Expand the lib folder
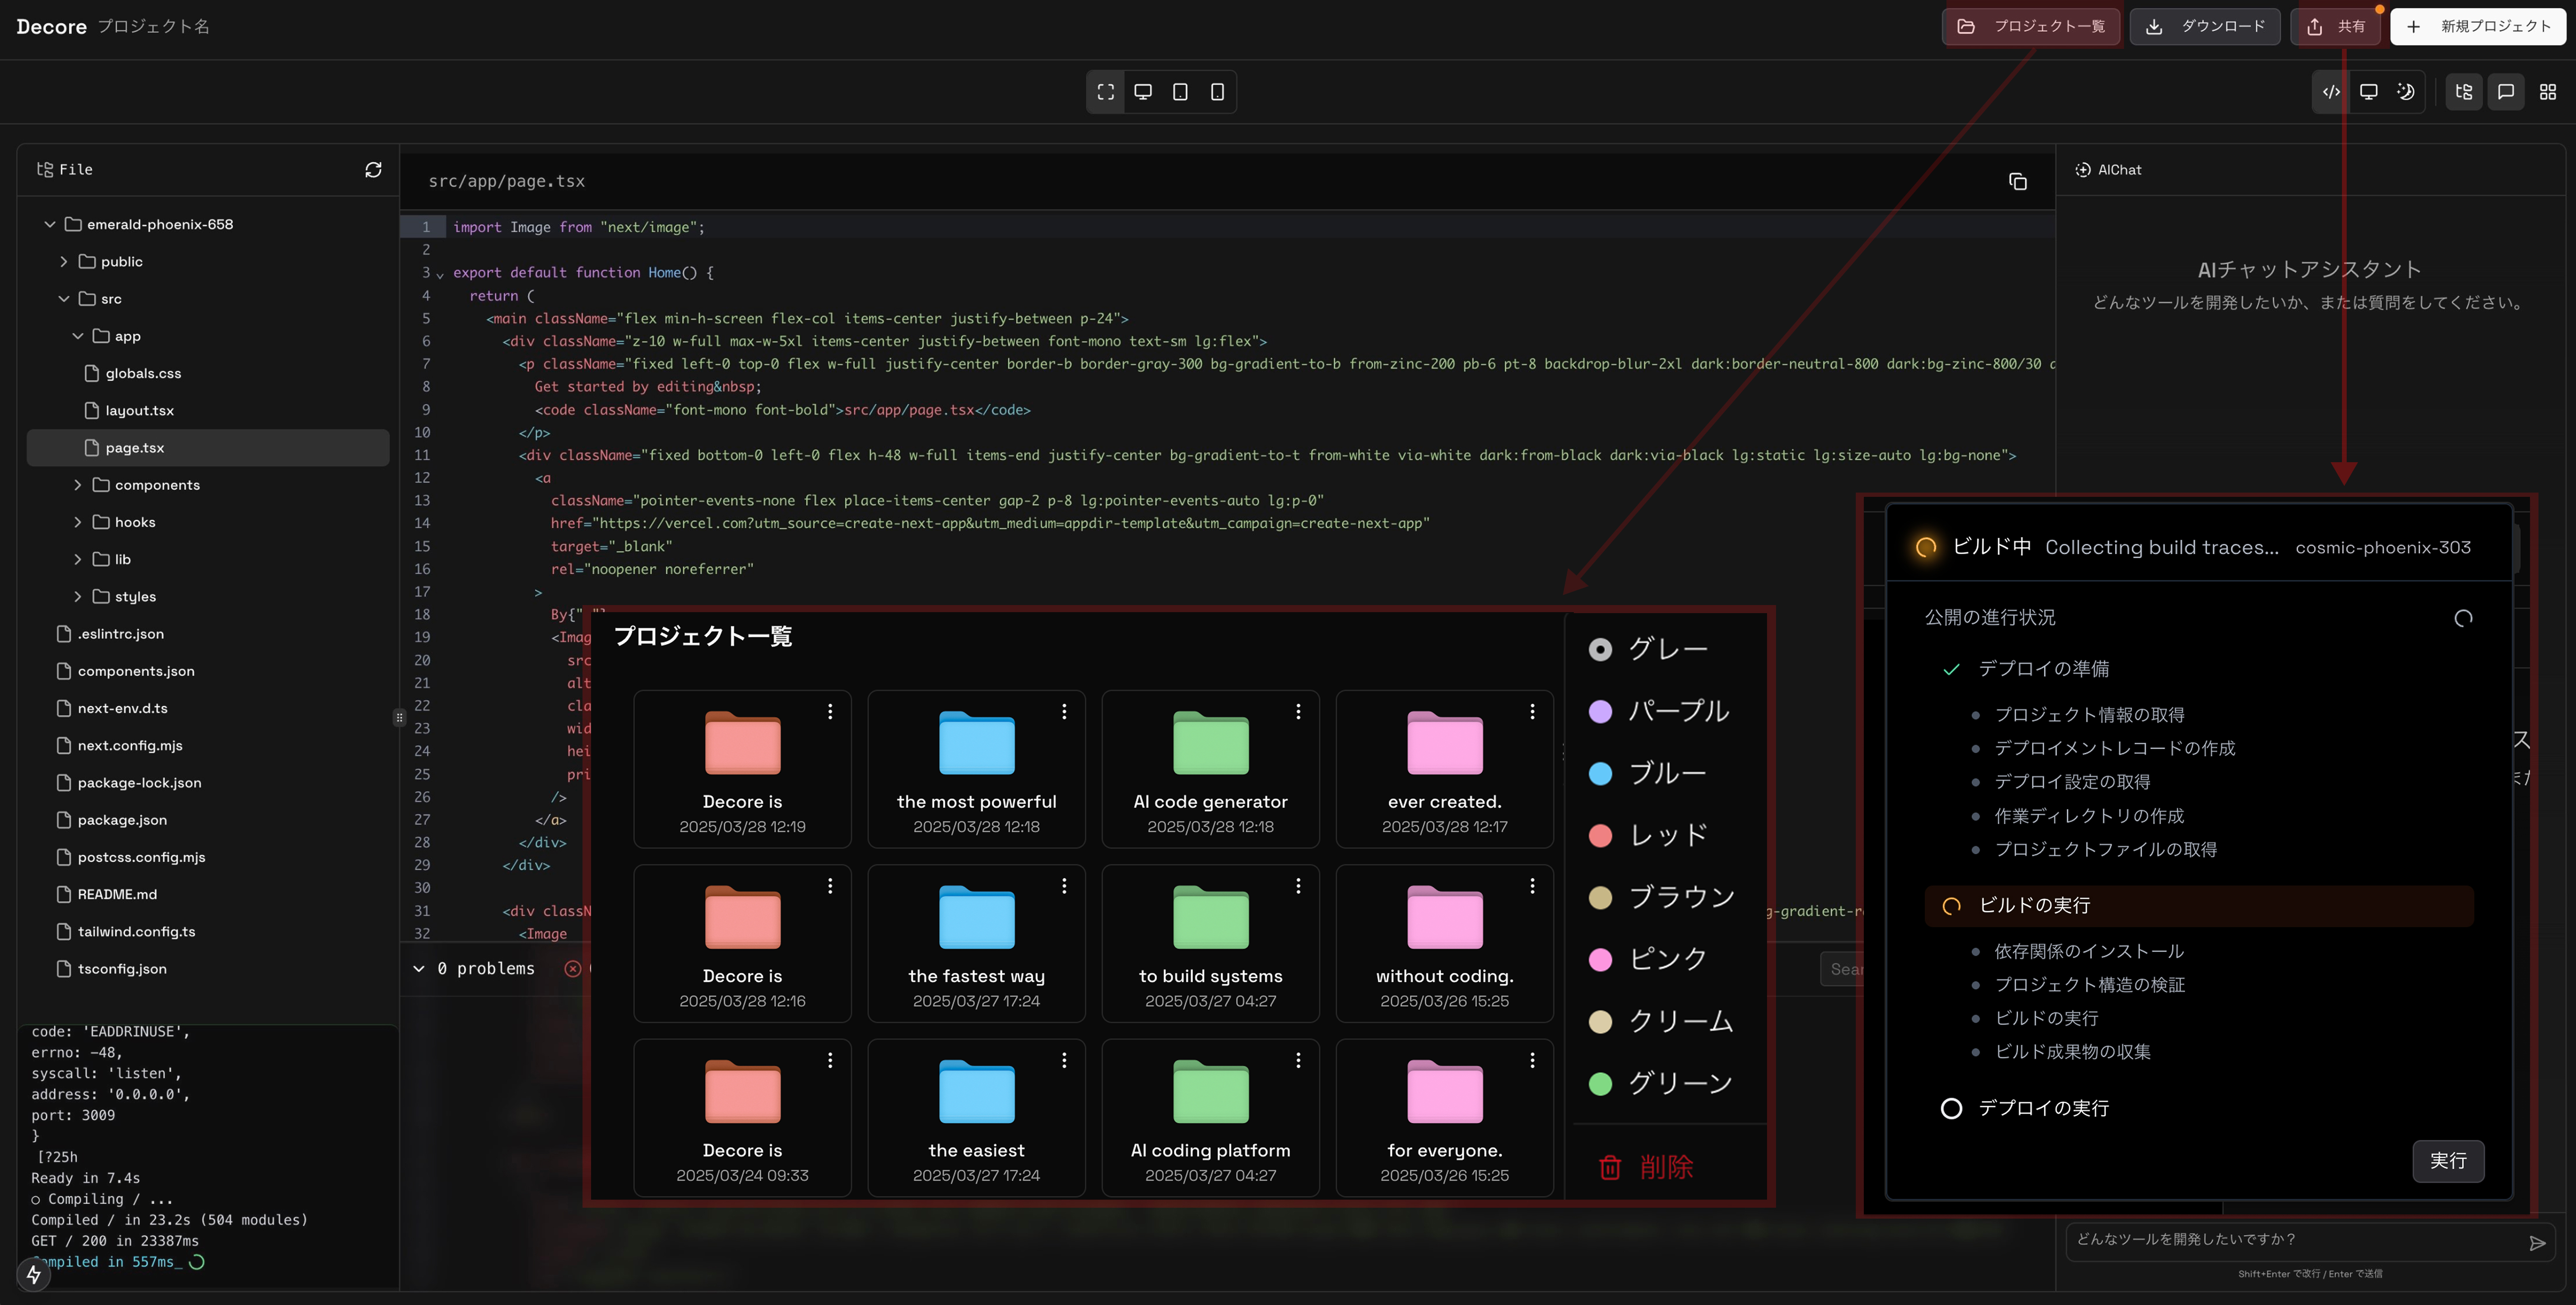Image resolution: width=2576 pixels, height=1305 pixels. tap(78, 559)
